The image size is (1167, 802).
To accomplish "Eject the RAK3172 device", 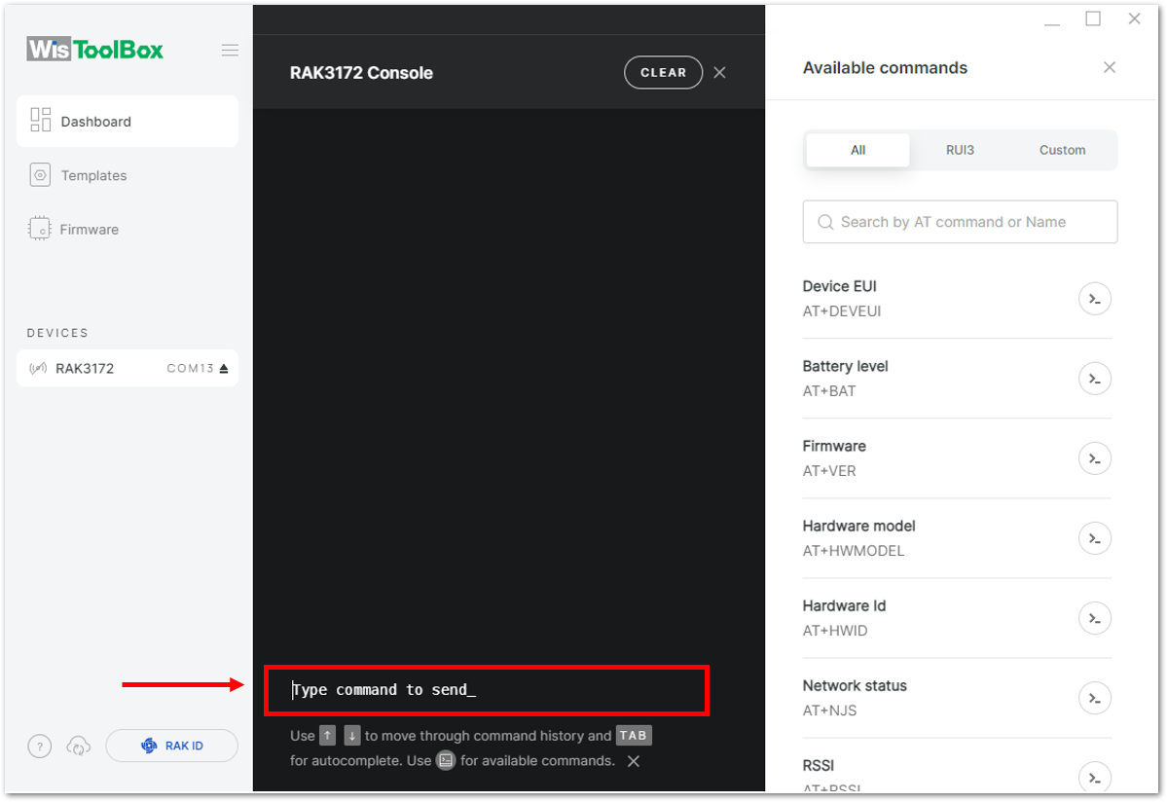I will pyautogui.click(x=224, y=368).
